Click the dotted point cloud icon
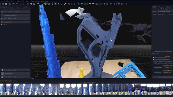Screen dimensions: 173x97 coord(72,4)
